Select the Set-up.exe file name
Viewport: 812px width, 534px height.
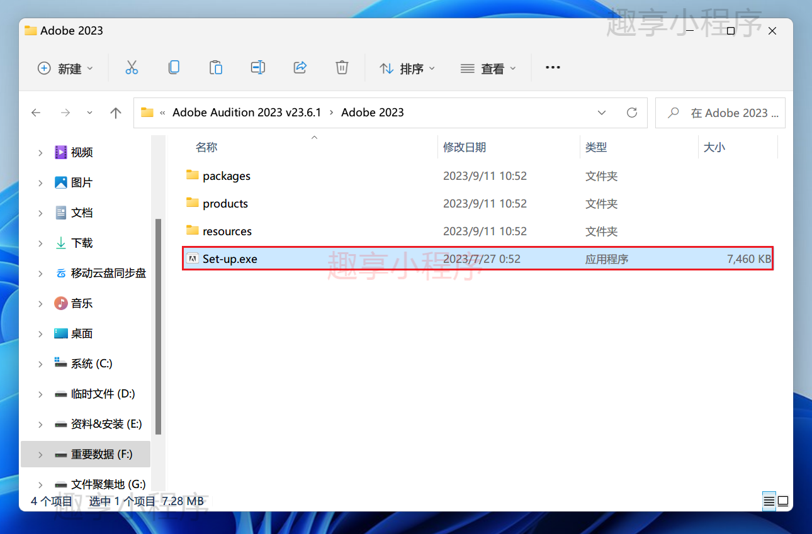click(230, 259)
